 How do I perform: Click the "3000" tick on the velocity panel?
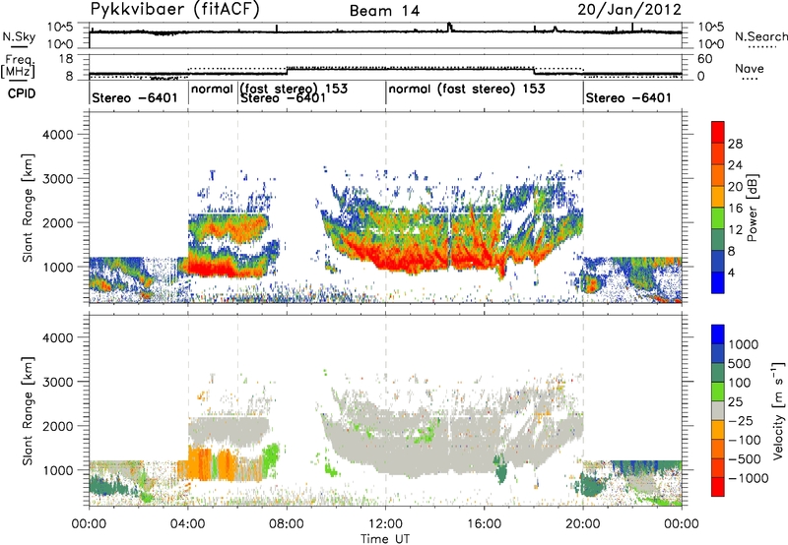[x=57, y=382]
